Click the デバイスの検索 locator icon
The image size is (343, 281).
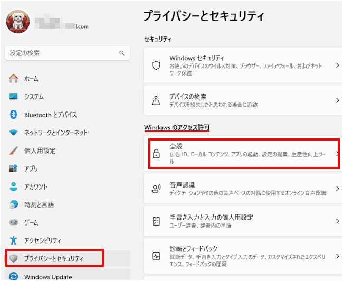coord(156,100)
